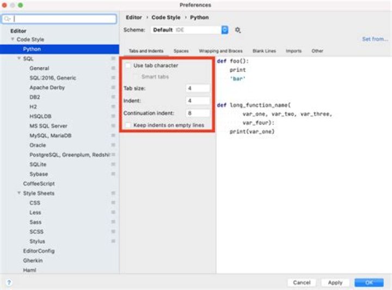
Task: Click the scheme icon beside SQL:2016, Generic
Action: pyautogui.click(x=113, y=78)
